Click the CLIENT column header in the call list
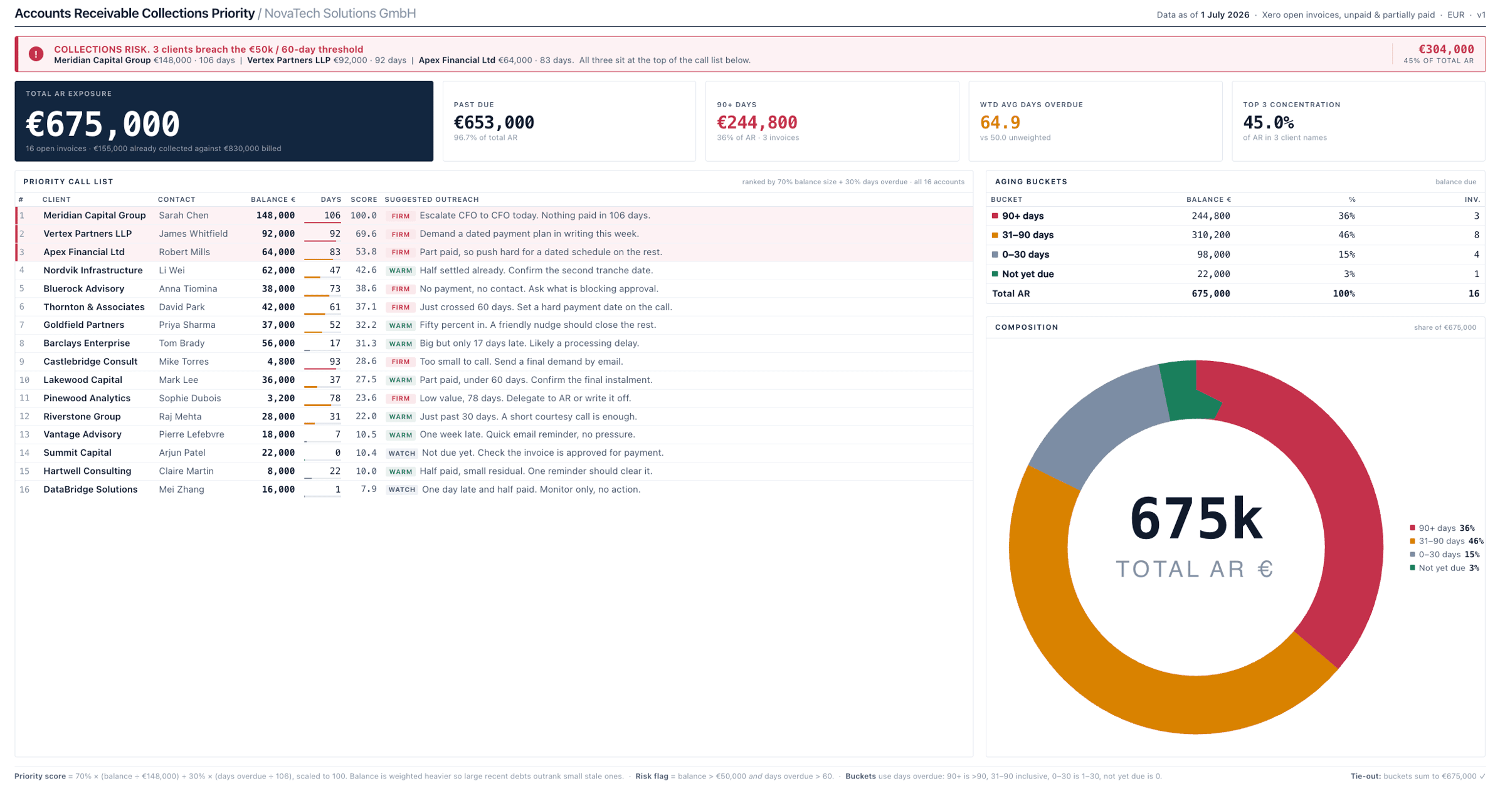The height and width of the screenshot is (791, 1505). tap(56, 199)
